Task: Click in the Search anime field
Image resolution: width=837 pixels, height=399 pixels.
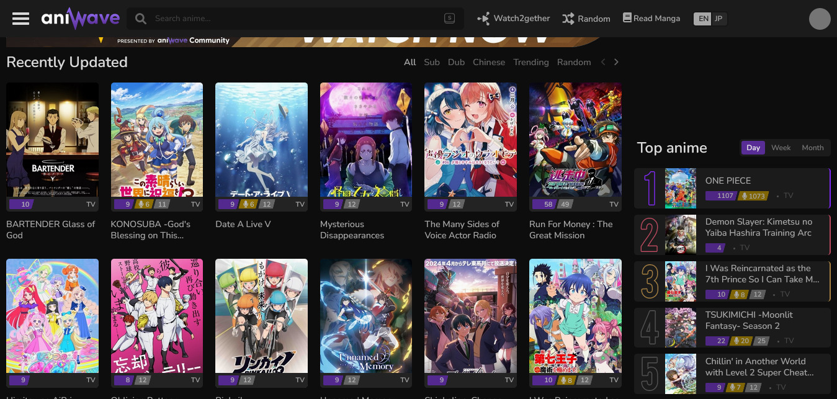Action: tap(297, 19)
